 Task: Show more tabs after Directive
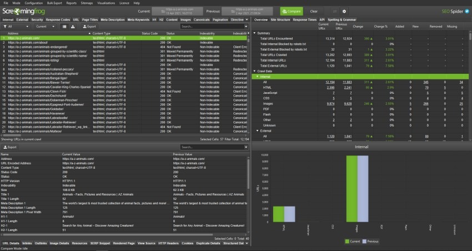tap(247, 19)
